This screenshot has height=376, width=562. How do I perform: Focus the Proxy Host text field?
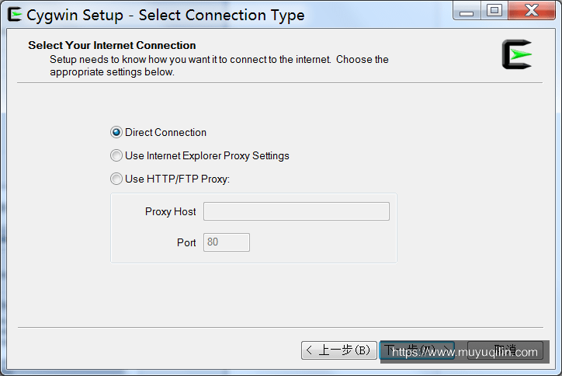(297, 211)
